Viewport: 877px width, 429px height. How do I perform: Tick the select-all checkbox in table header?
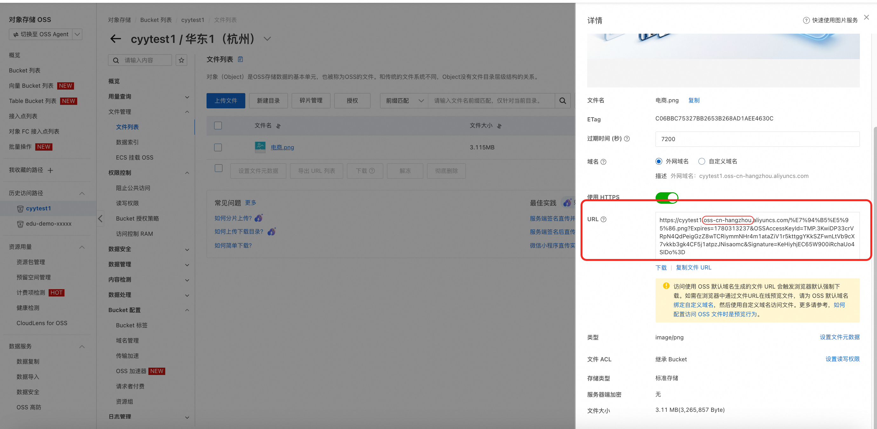pyautogui.click(x=218, y=126)
